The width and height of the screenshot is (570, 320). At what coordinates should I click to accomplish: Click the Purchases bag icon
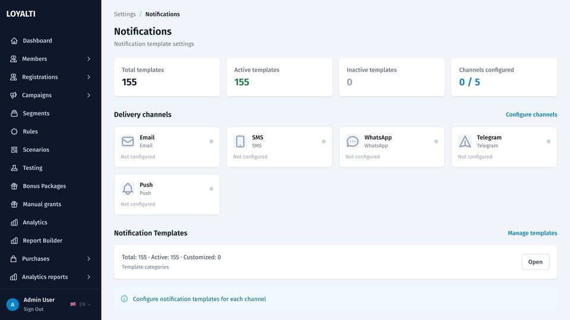tap(14, 259)
